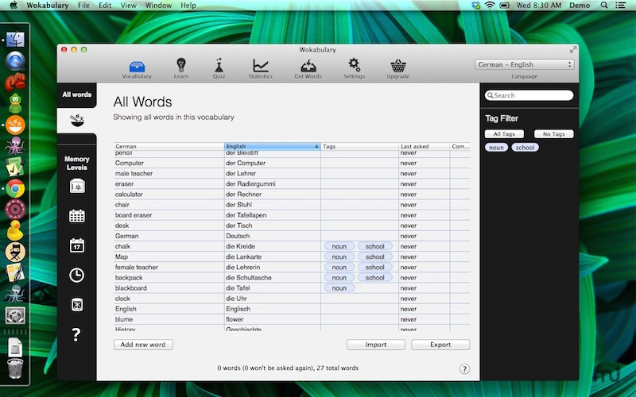
Task: Click school tag in the backpack row
Action: pos(374,278)
